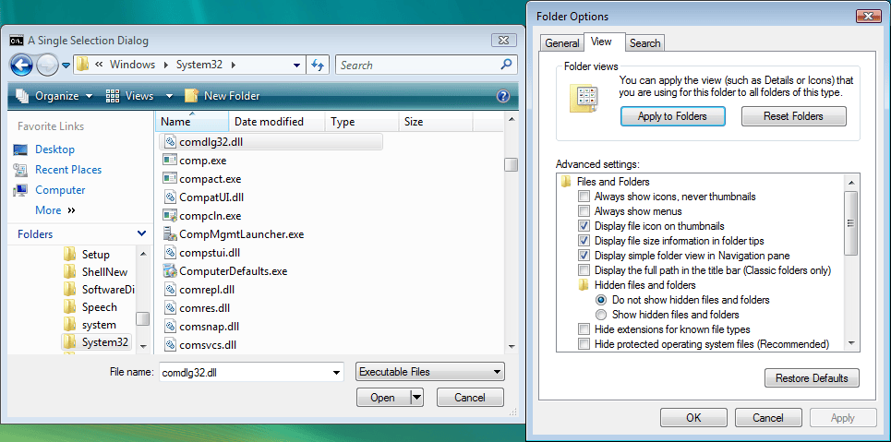Image resolution: width=891 pixels, height=442 pixels.
Task: Click the compact.exe file icon
Action: pos(170,178)
